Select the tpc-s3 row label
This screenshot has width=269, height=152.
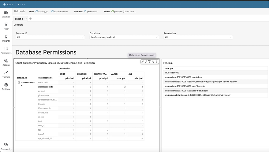[41, 134]
